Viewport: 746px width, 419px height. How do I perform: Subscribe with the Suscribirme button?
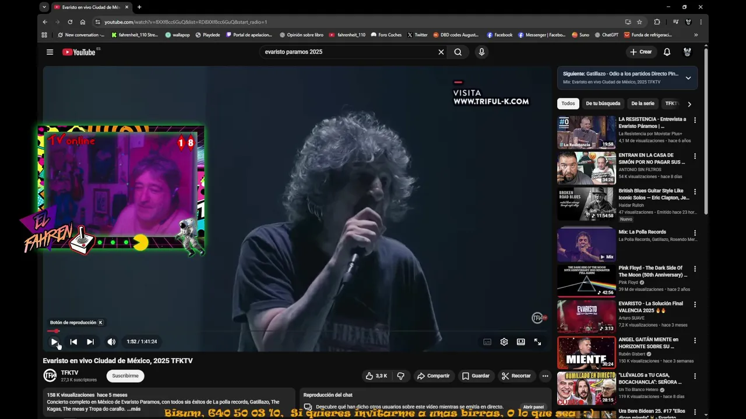point(125,376)
